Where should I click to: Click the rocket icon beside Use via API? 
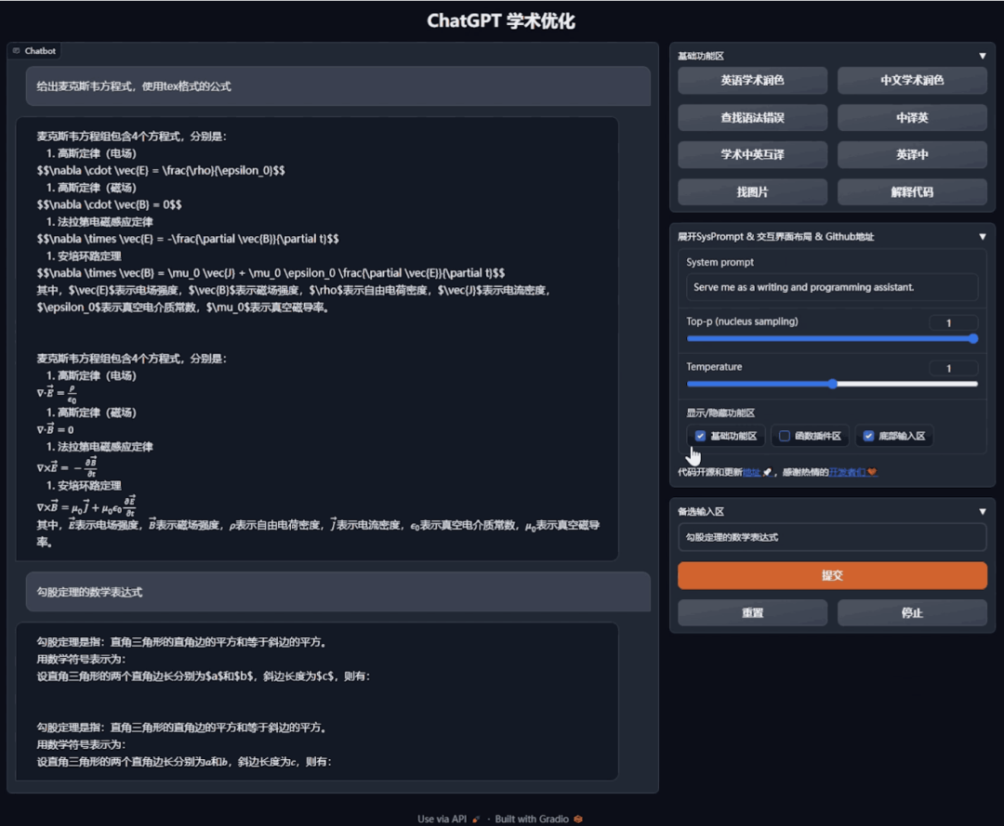pos(476,819)
